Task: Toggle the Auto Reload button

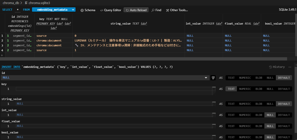Action: [x=136, y=10]
